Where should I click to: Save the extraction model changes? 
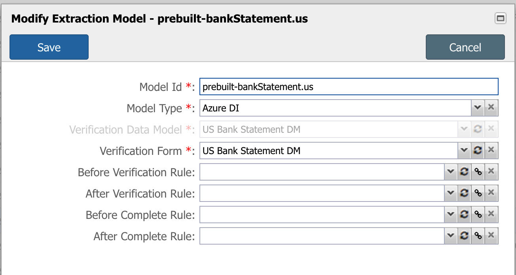(x=49, y=47)
